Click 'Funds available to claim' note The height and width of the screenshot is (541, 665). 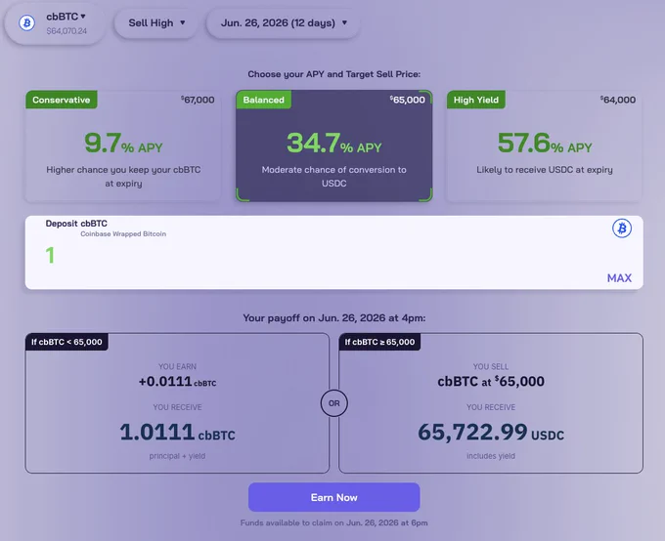tap(334, 522)
